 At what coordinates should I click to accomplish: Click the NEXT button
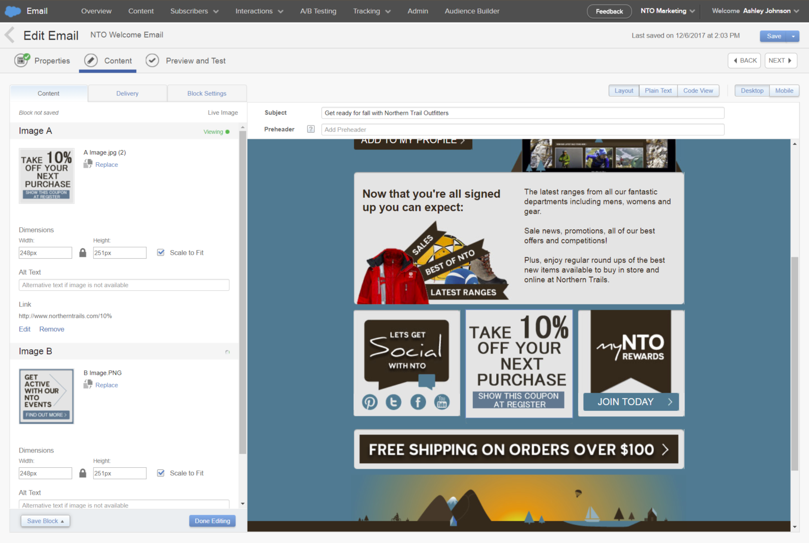(781, 61)
